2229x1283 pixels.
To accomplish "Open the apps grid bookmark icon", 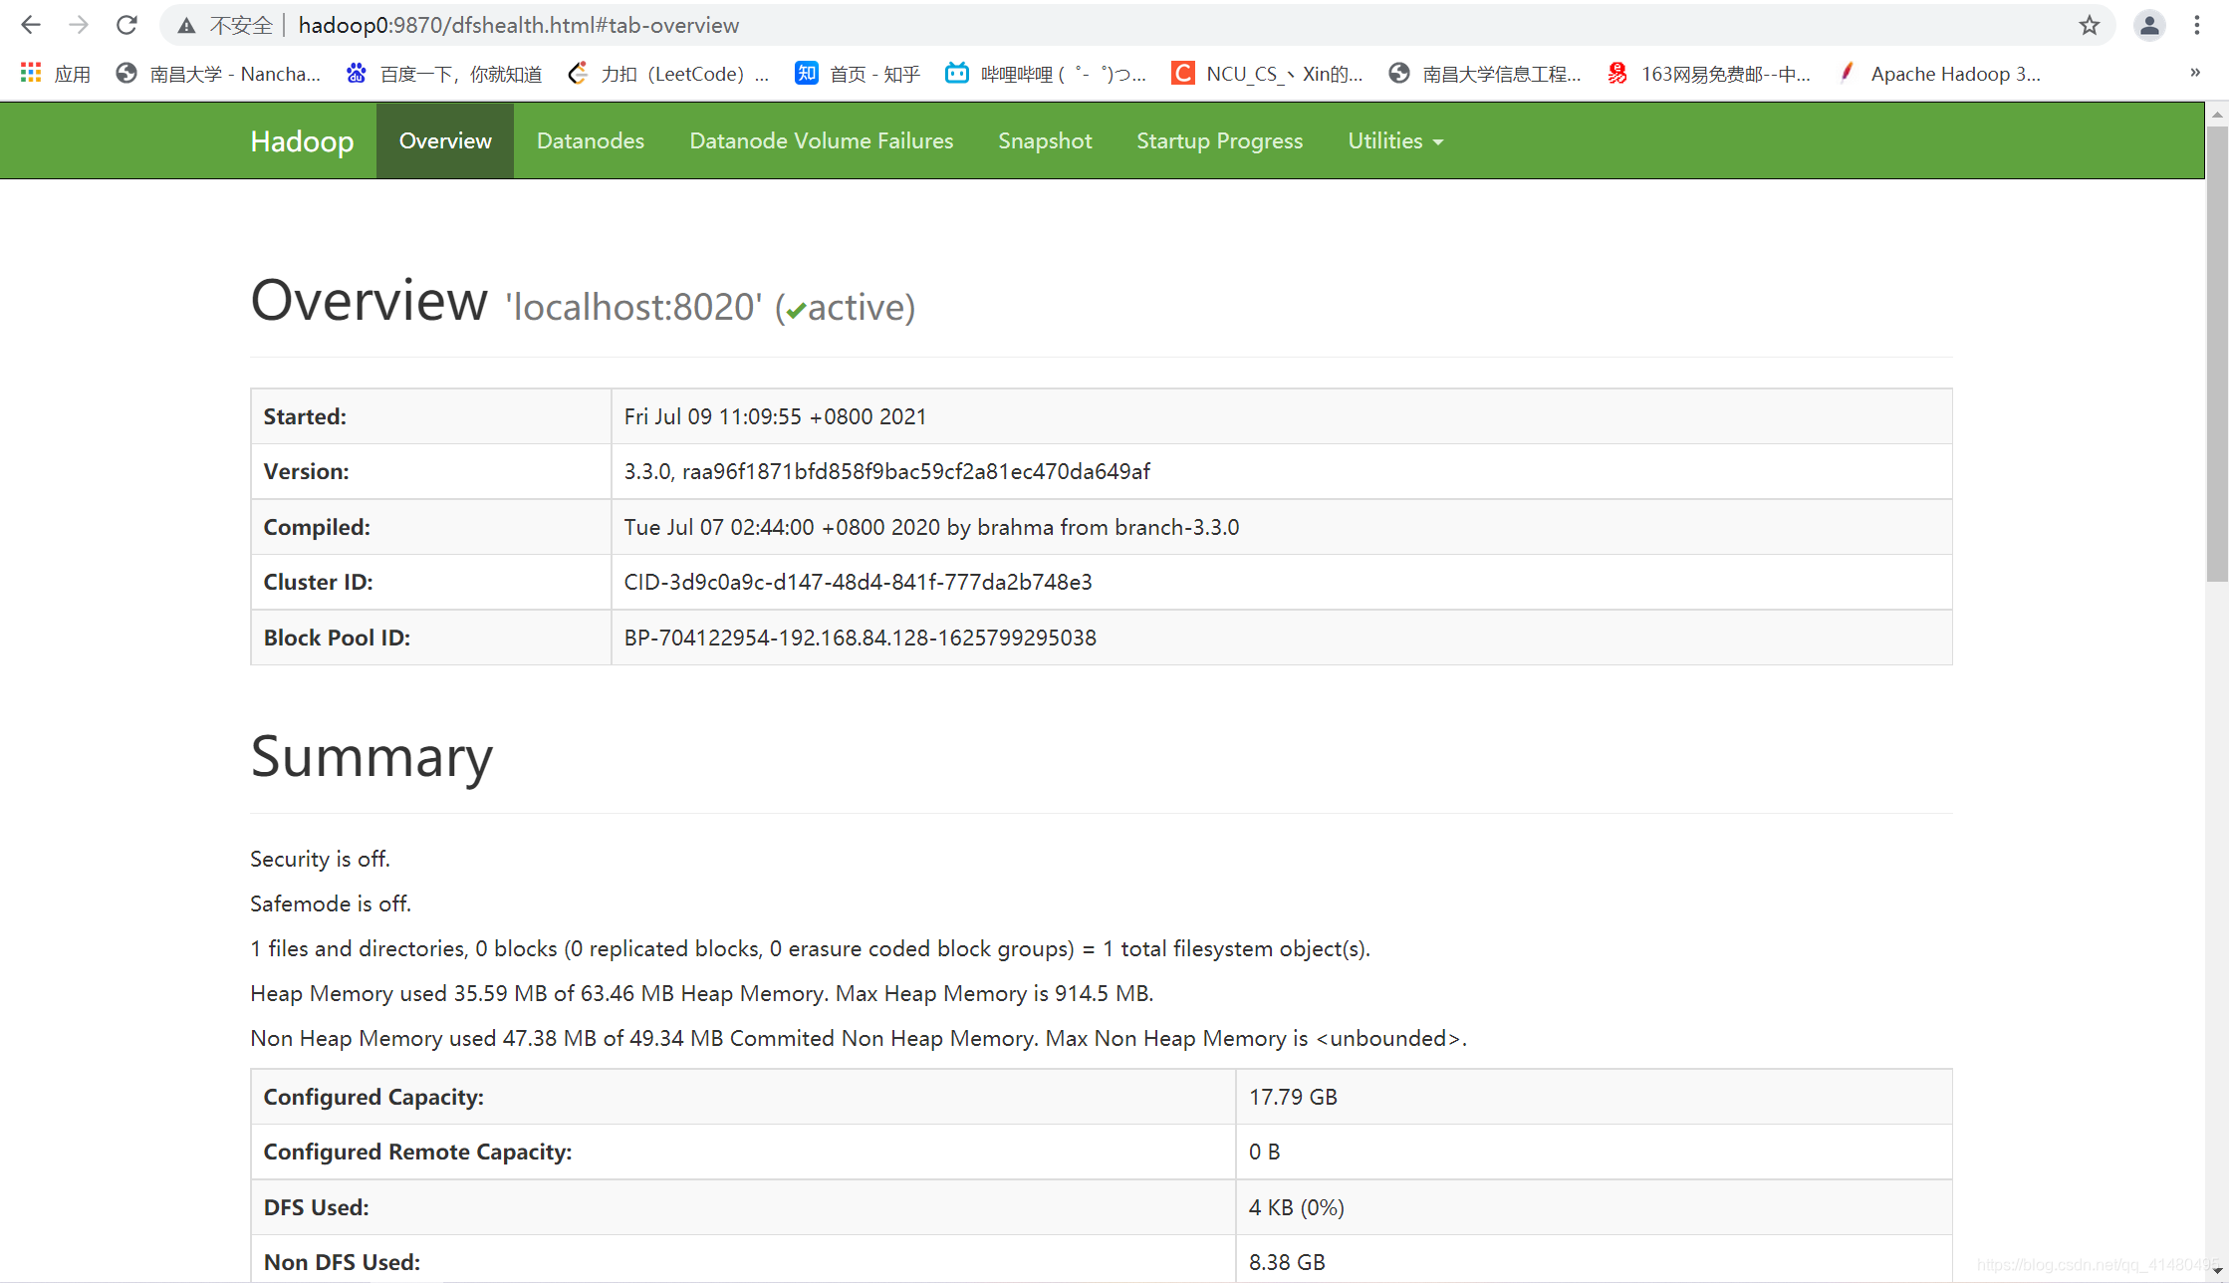I will [x=31, y=73].
